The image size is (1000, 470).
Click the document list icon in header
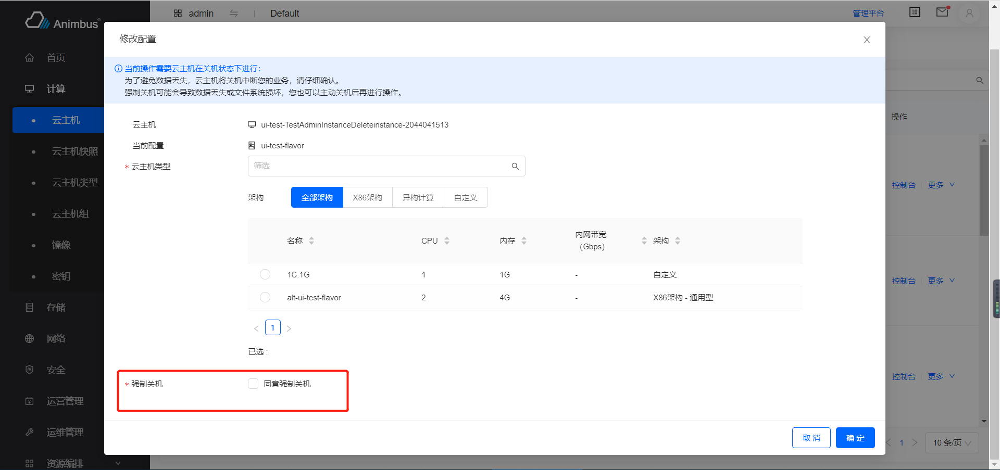click(915, 12)
